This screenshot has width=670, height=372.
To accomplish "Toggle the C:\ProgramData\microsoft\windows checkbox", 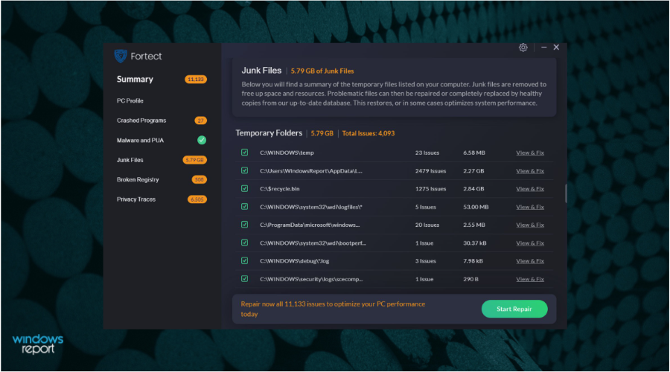I will [x=244, y=225].
